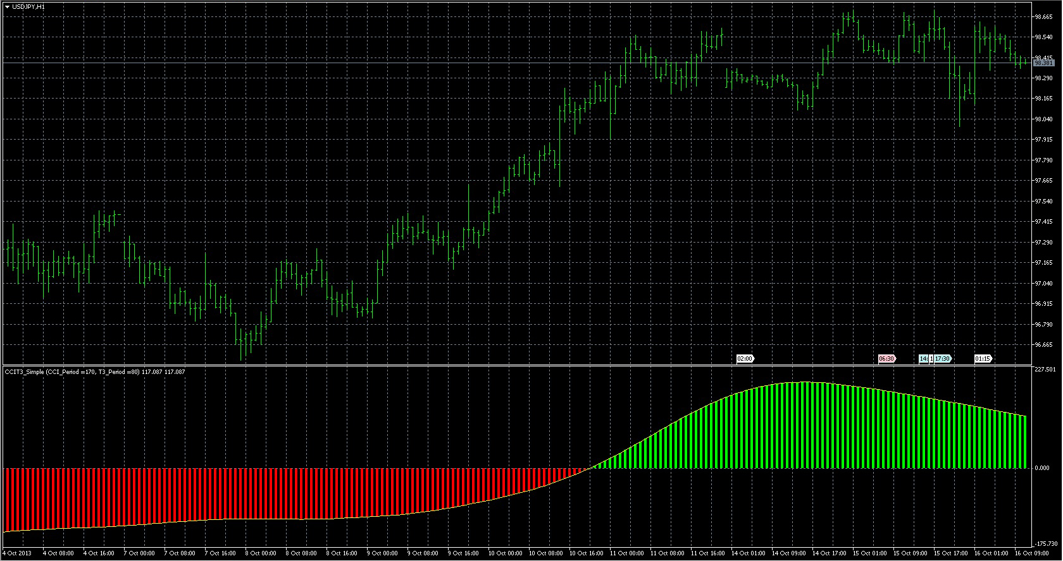This screenshot has height=561, width=1063.
Task: Click the 14 Oct 01:00 time label
Action: click(748, 553)
